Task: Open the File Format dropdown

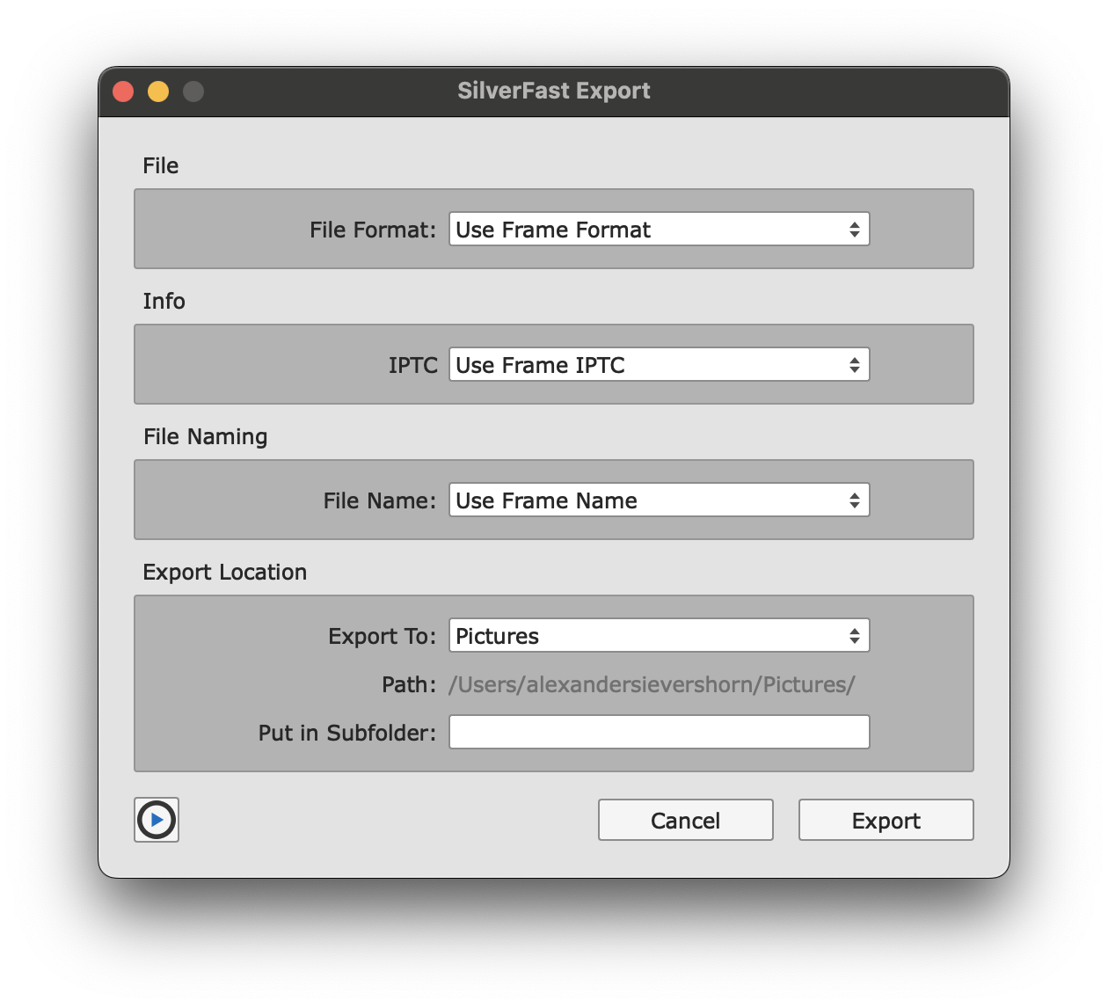Action: [x=660, y=230]
